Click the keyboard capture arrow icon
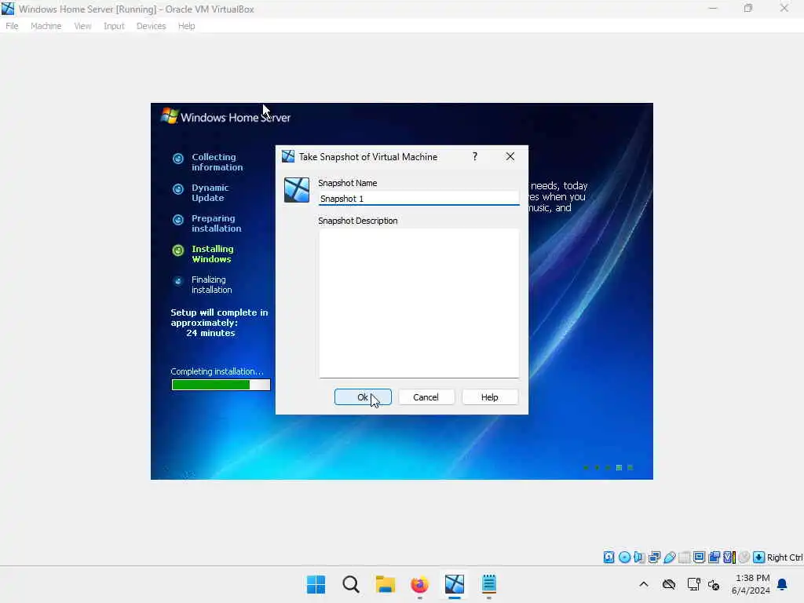This screenshot has width=804, height=603. [x=759, y=557]
